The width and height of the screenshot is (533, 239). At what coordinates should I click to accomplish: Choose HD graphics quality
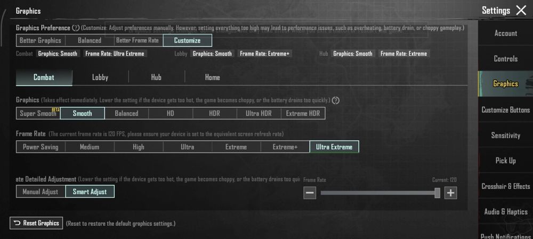pyautogui.click(x=171, y=114)
